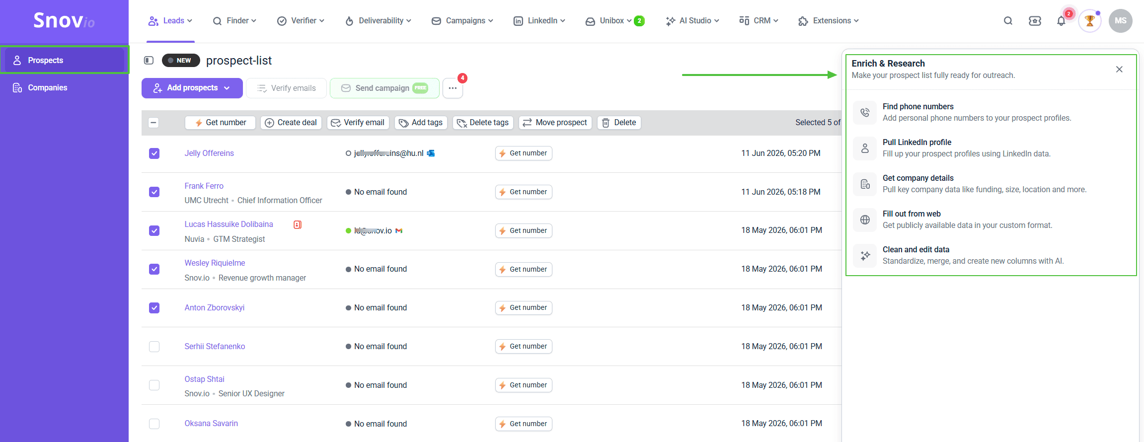The width and height of the screenshot is (1144, 442).
Task: Click Move prospect in the bulk action bar
Action: tap(555, 123)
